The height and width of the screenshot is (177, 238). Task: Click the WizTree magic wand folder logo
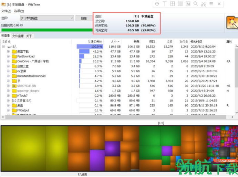232,23
